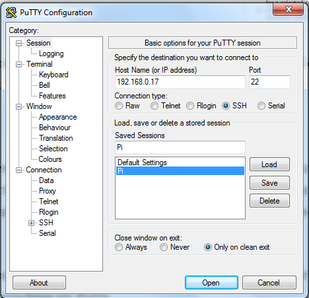
Task: Select the Serial connection type radio
Action: [x=261, y=106]
